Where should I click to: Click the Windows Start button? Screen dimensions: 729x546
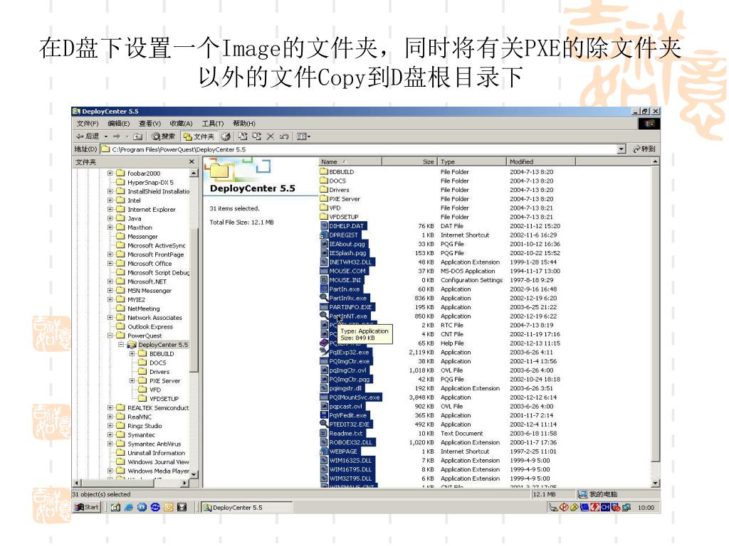(x=87, y=507)
